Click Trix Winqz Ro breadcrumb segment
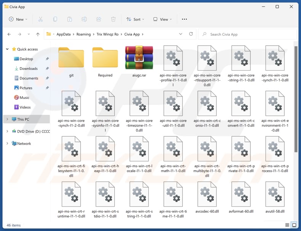 (107, 34)
